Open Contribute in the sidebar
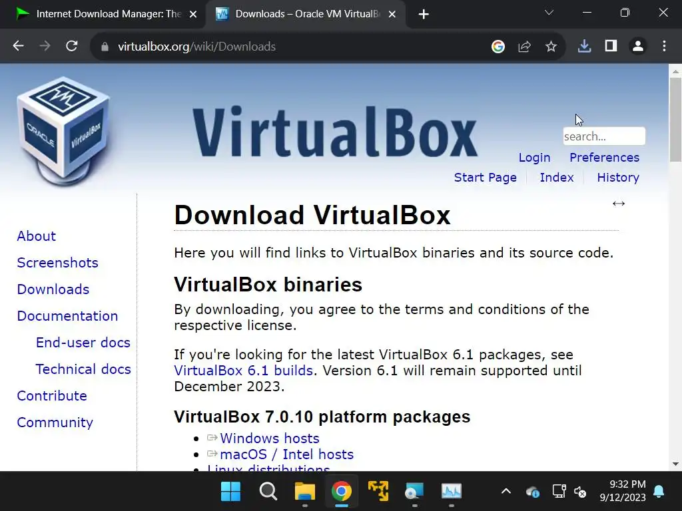Image resolution: width=682 pixels, height=511 pixels. click(52, 395)
